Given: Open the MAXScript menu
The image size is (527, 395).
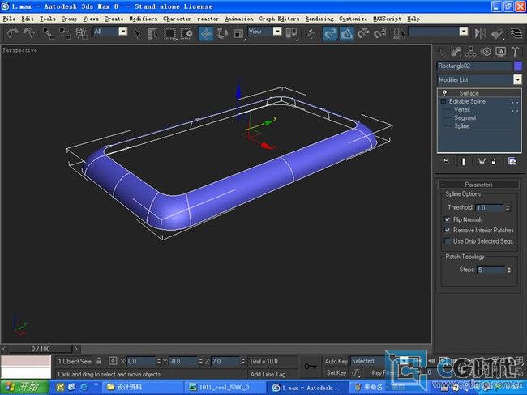Looking at the screenshot, I should click(x=387, y=19).
